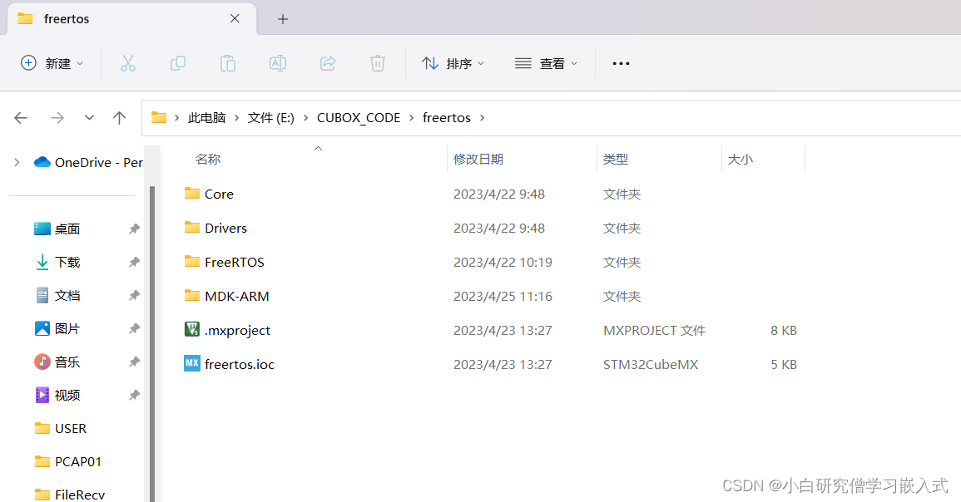Open recent locations chevron dropdown
The width and height of the screenshot is (961, 502).
pos(90,117)
